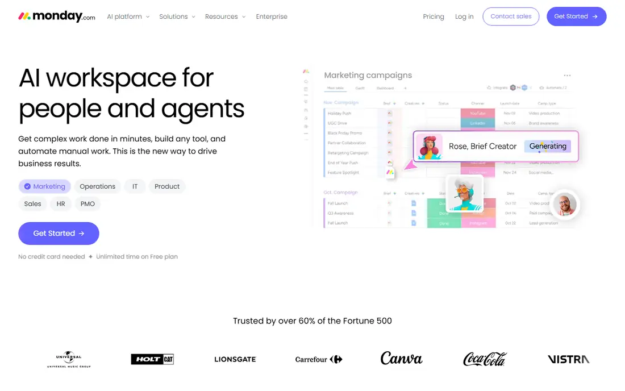
Task: Click the monday icon beside Feature Spotlight
Action: pos(390,172)
